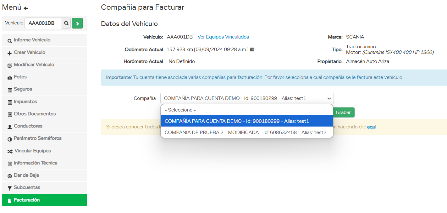Click the Crear Vehículo plus icon
This screenshot has height=213, width=447.
click(x=10, y=53)
